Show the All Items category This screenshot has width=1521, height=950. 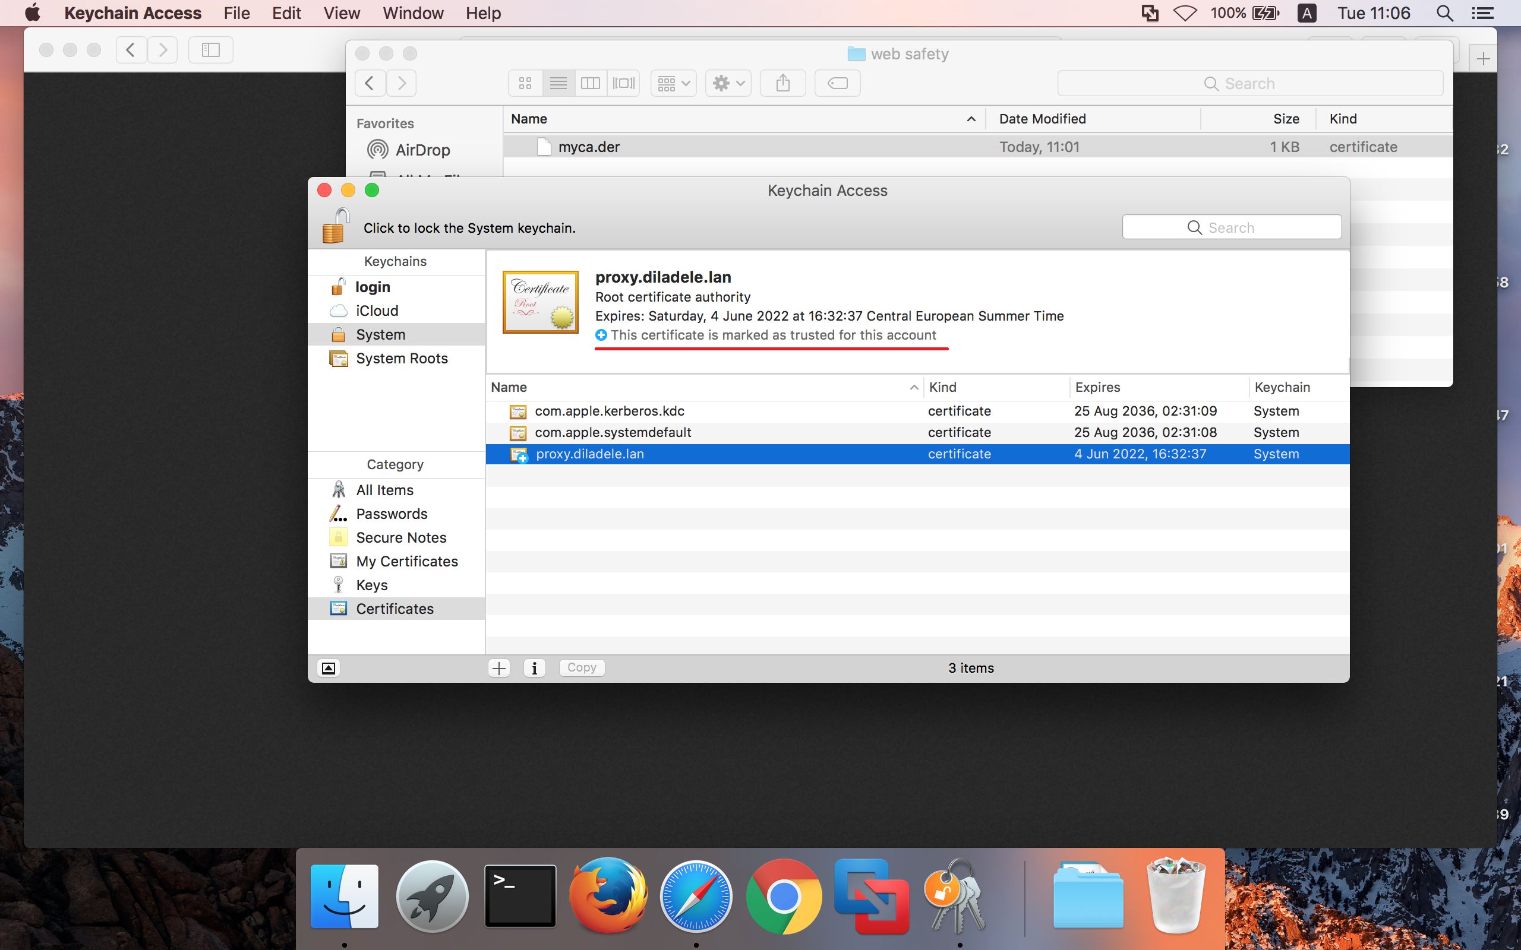397,489
